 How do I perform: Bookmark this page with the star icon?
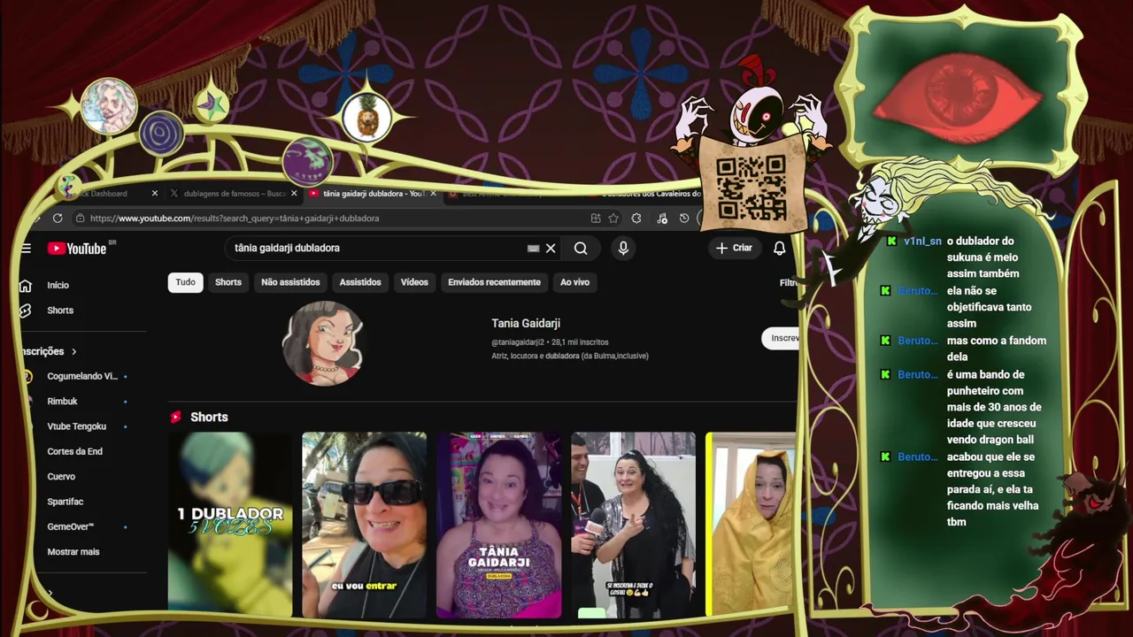pos(613,219)
